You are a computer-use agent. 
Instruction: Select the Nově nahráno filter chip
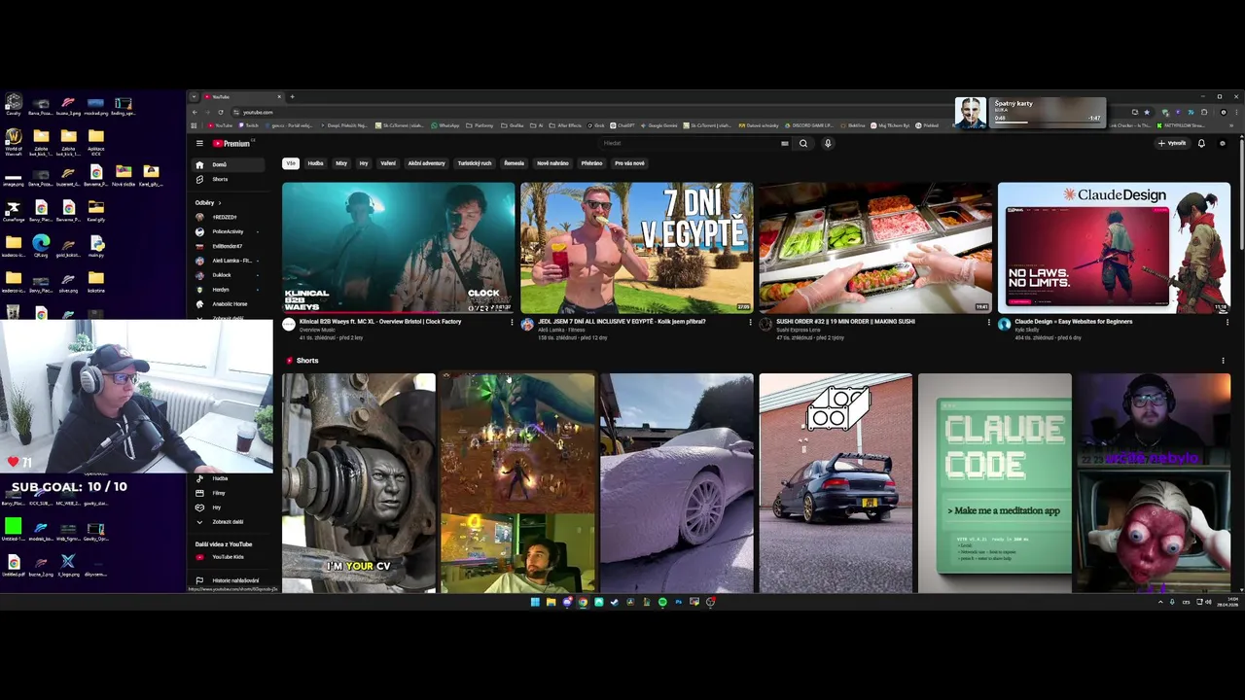pos(552,163)
